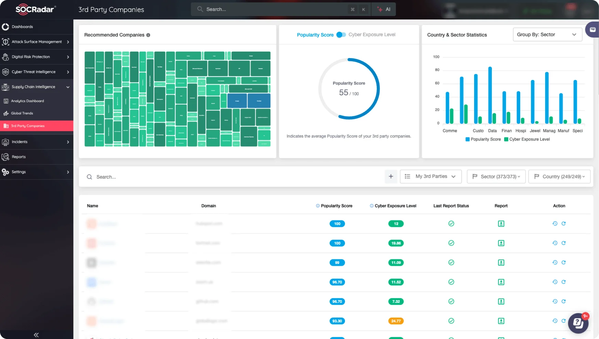The width and height of the screenshot is (599, 339).
Task: Open the Group By: Sector dropdown
Action: click(547, 35)
